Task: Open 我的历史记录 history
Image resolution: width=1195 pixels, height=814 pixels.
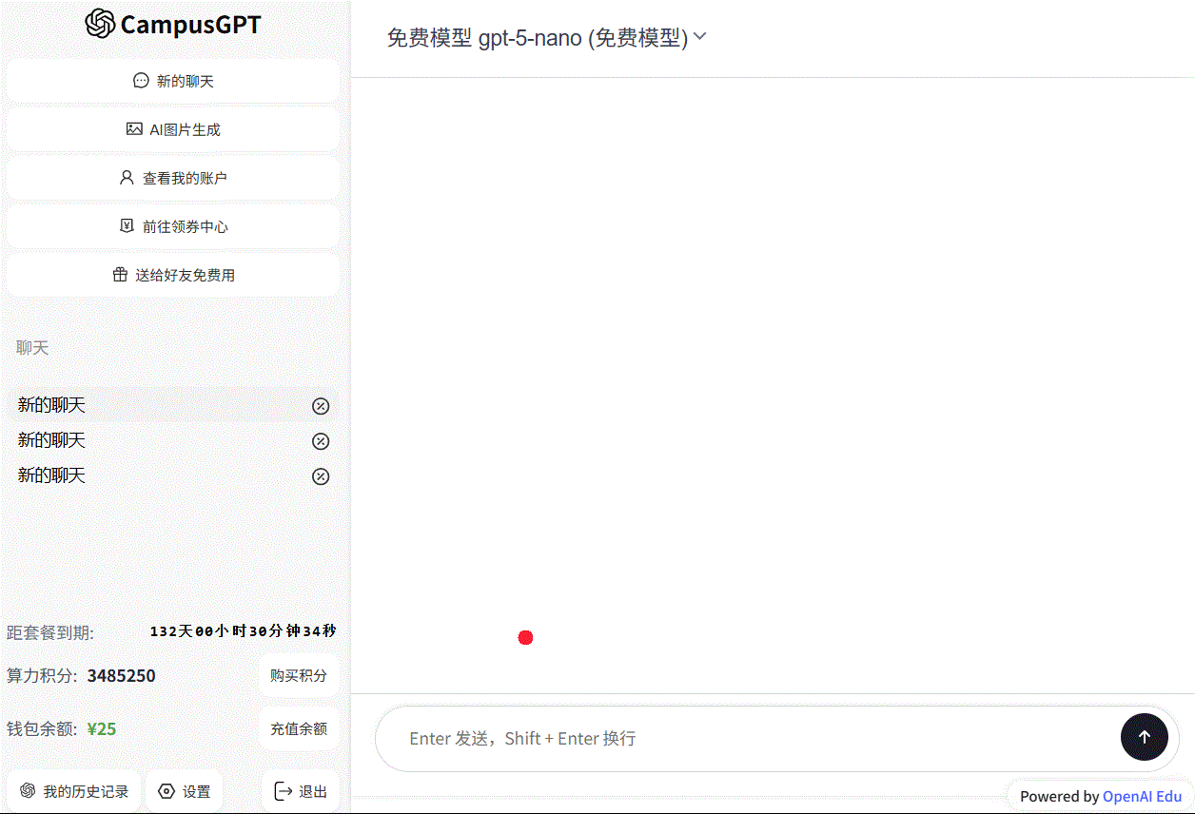Action: click(74, 792)
